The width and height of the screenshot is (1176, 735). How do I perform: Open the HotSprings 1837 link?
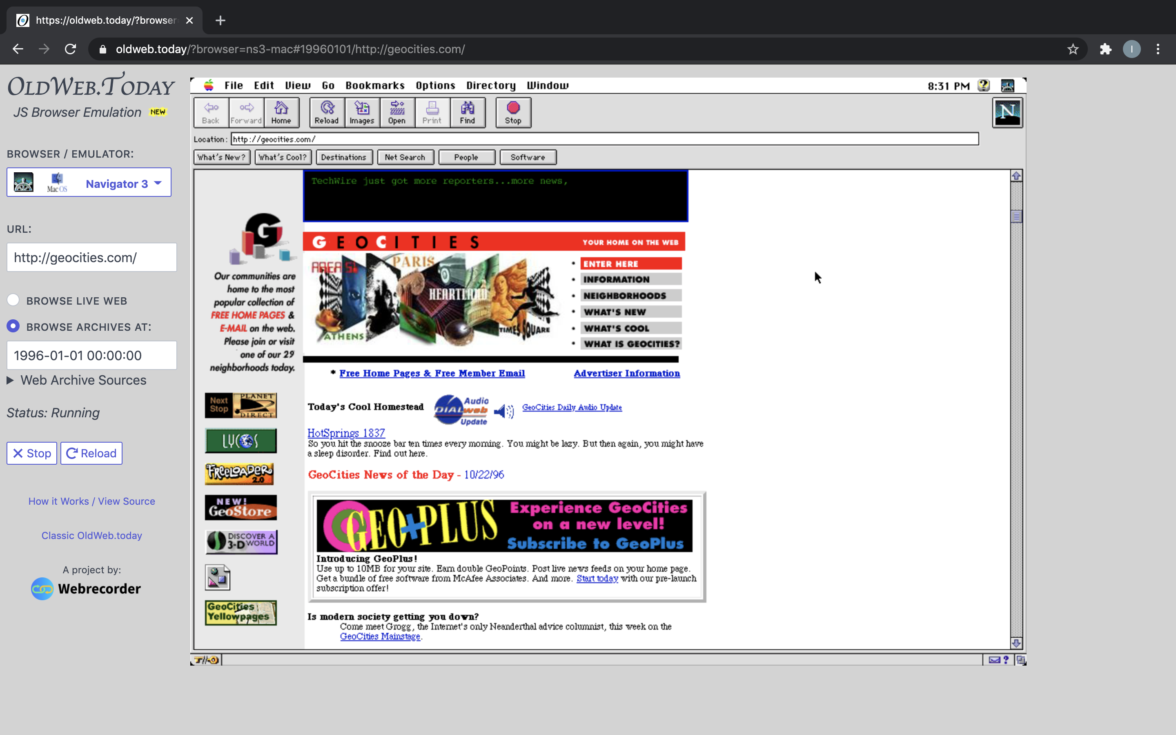[x=346, y=433]
